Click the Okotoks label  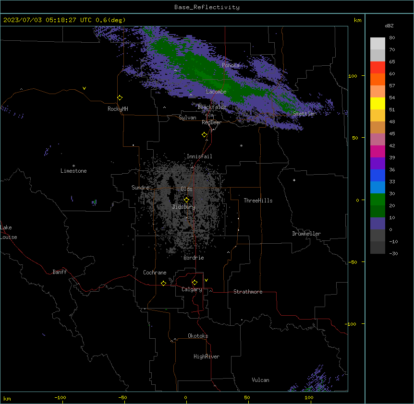point(198,336)
